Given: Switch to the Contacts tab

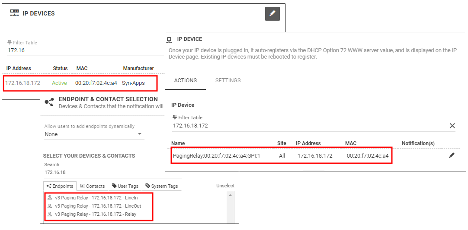Looking at the screenshot, I should pos(93,186).
